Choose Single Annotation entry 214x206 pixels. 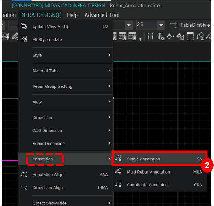(160, 159)
